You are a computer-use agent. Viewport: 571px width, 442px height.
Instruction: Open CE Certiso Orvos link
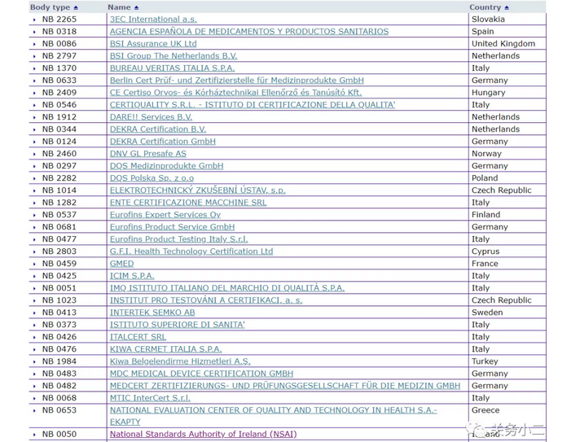coord(236,93)
